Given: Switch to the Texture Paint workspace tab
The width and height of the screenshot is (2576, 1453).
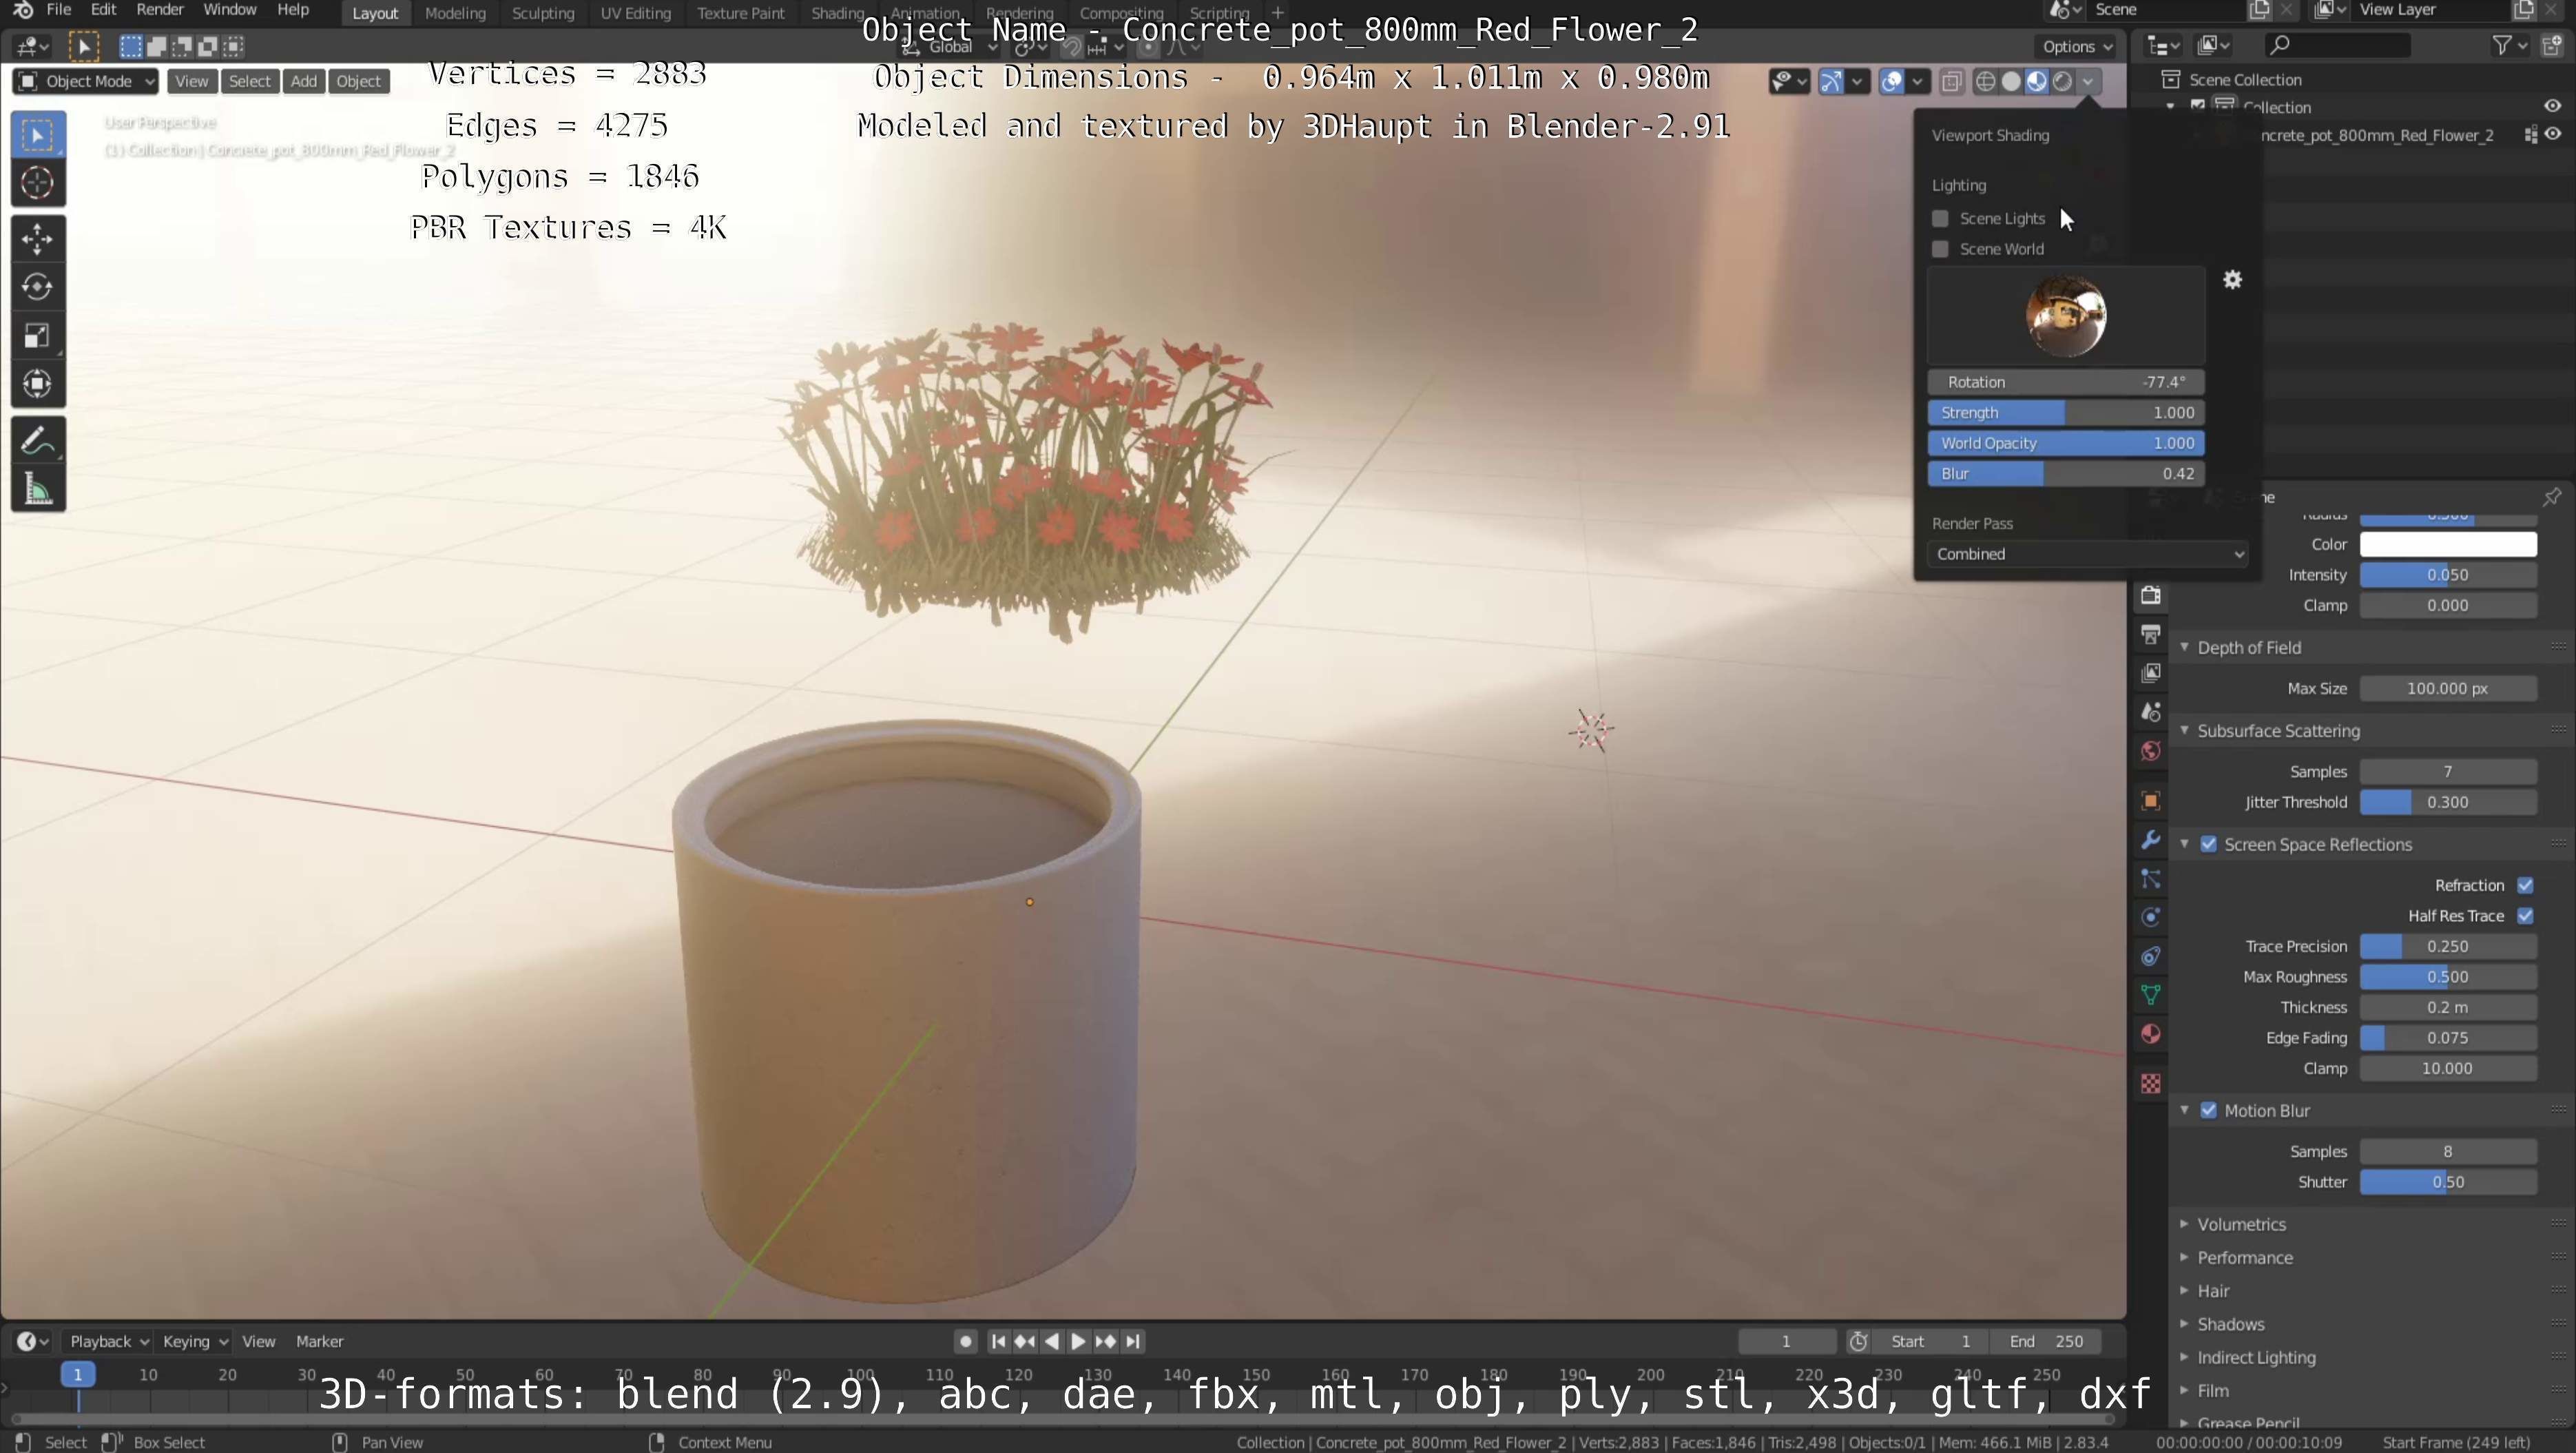Looking at the screenshot, I should coord(740,13).
